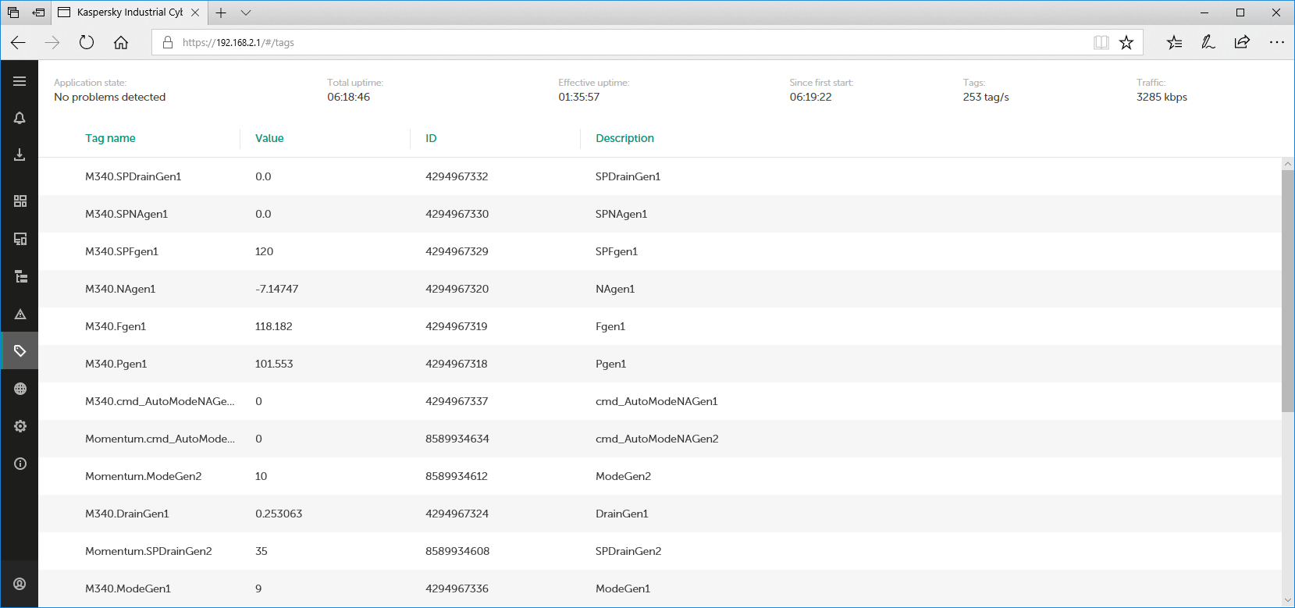Open the network globe icon
The width and height of the screenshot is (1295, 608).
pyautogui.click(x=20, y=389)
